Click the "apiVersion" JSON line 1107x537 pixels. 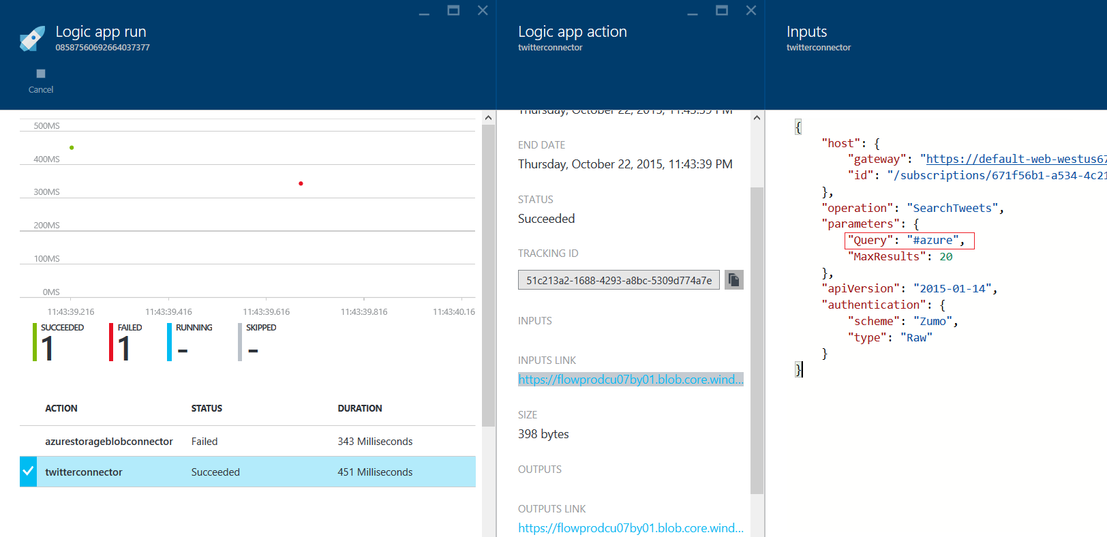click(x=909, y=289)
